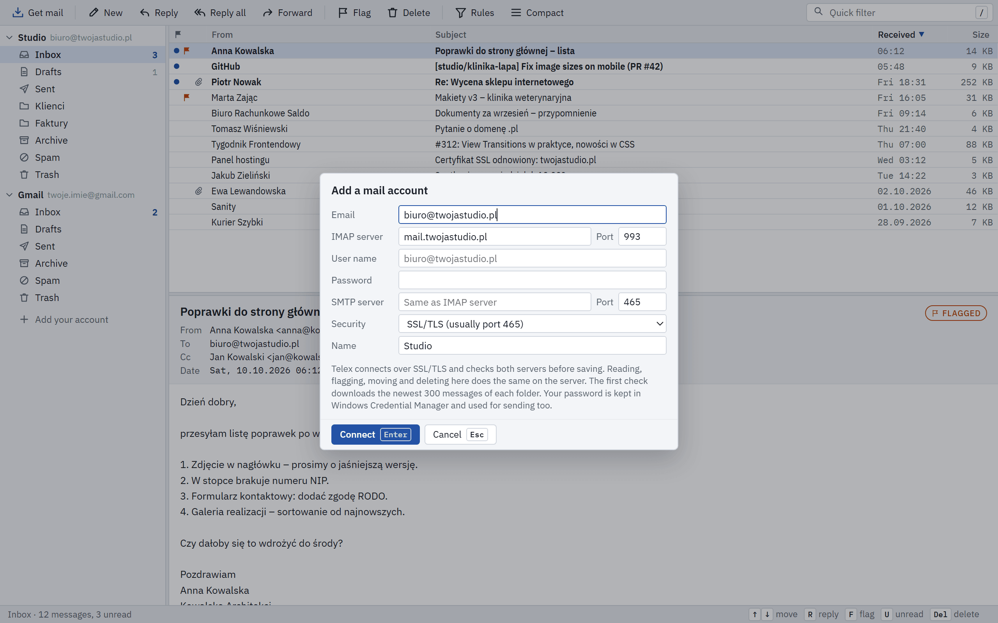Viewport: 998px width, 623px height.
Task: Open Studio Drafts folder
Action: click(x=83, y=72)
